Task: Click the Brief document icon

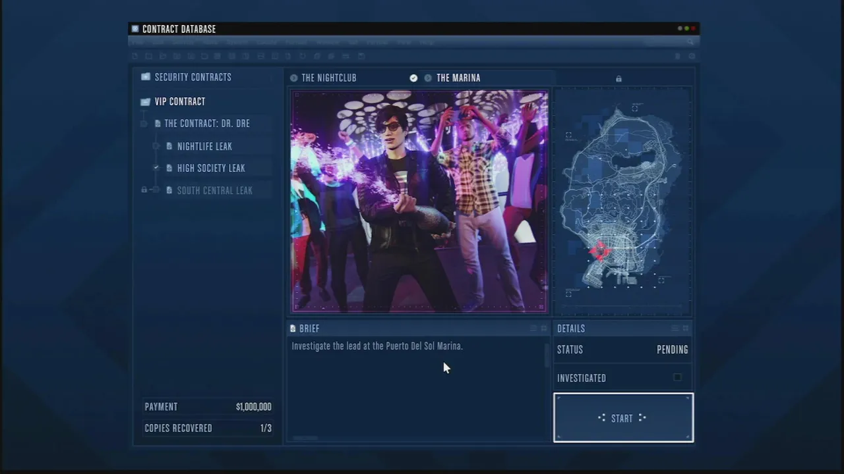Action: (x=293, y=329)
